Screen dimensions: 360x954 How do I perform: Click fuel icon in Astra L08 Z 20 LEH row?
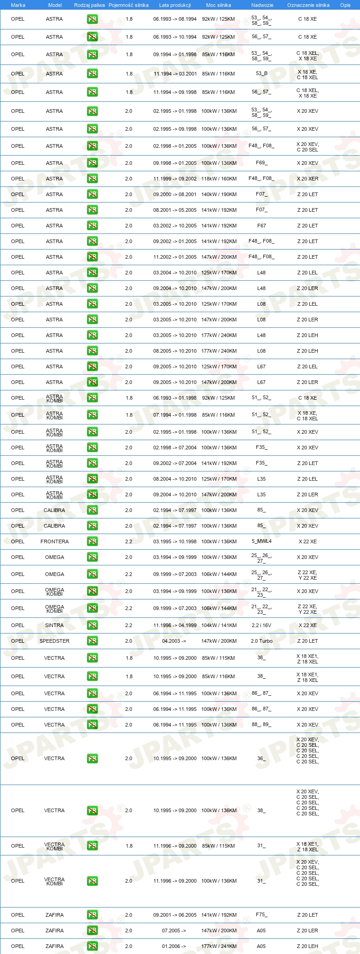point(92,351)
